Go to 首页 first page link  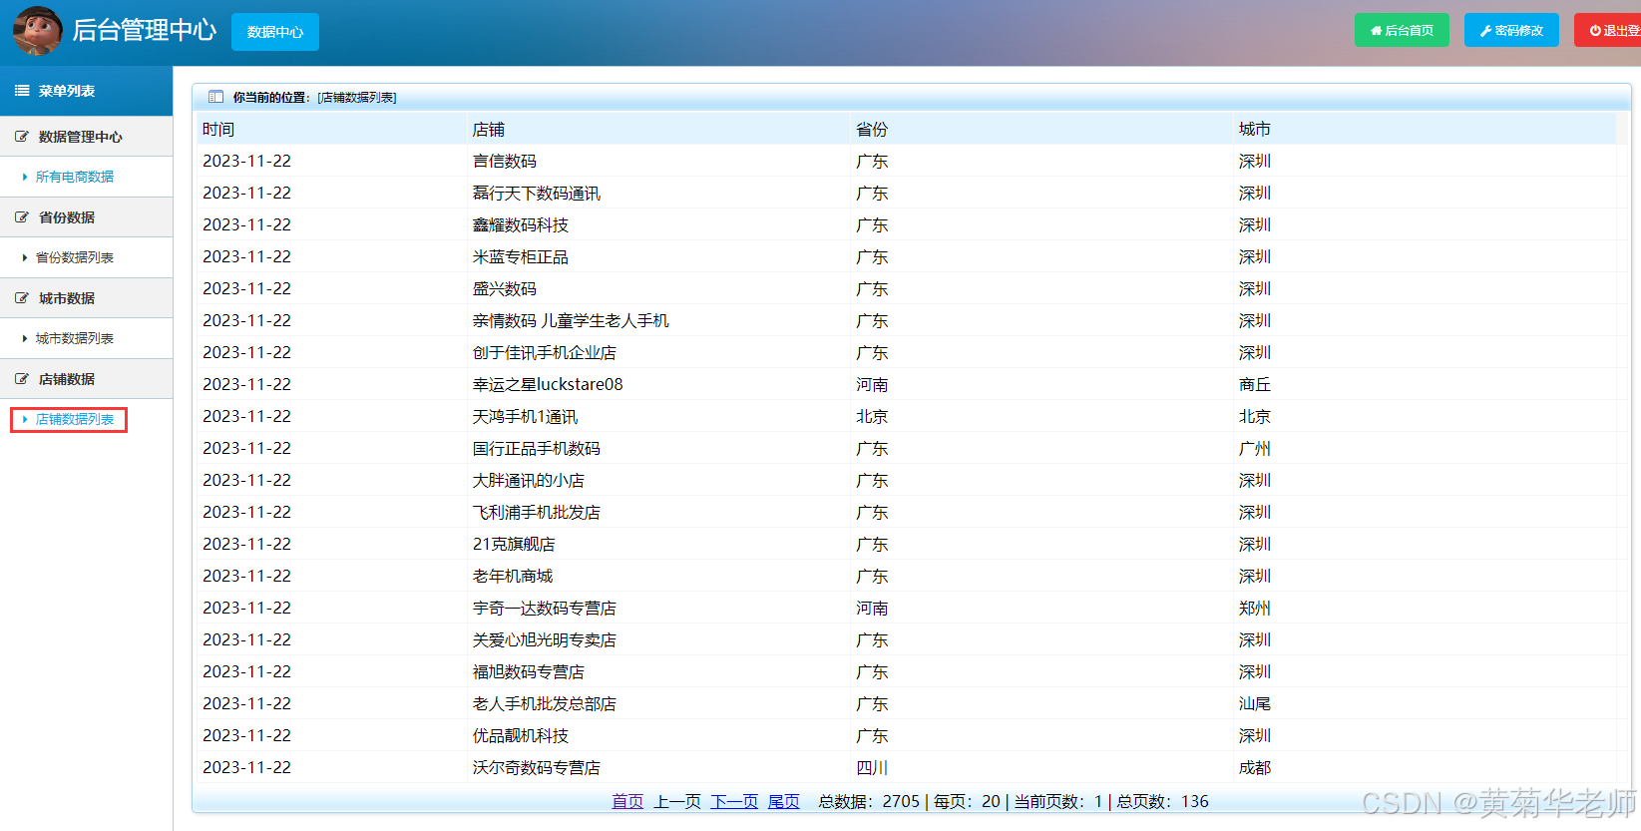[627, 801]
